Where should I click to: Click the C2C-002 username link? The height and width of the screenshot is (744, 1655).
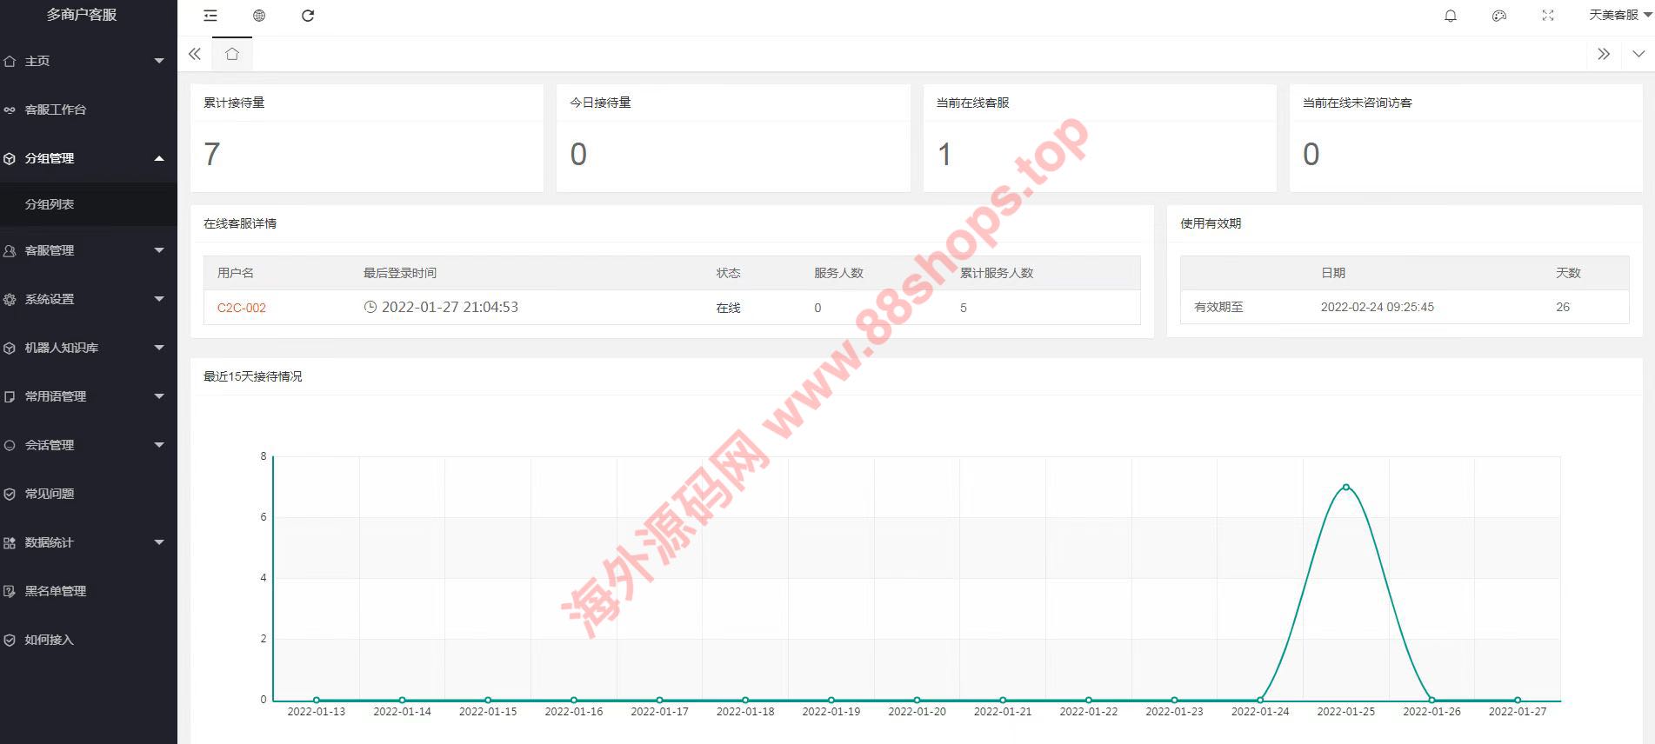pyautogui.click(x=242, y=308)
